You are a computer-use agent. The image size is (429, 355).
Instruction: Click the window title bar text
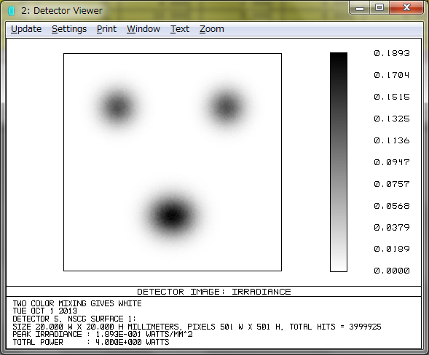(x=62, y=11)
